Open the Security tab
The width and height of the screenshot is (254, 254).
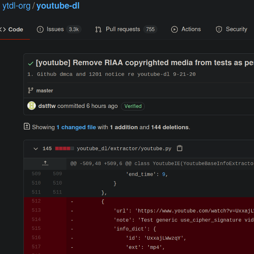(231, 29)
